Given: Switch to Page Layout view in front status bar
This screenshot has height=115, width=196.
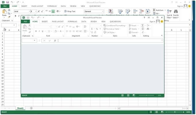Looking at the screenshot, I should point(128,95).
